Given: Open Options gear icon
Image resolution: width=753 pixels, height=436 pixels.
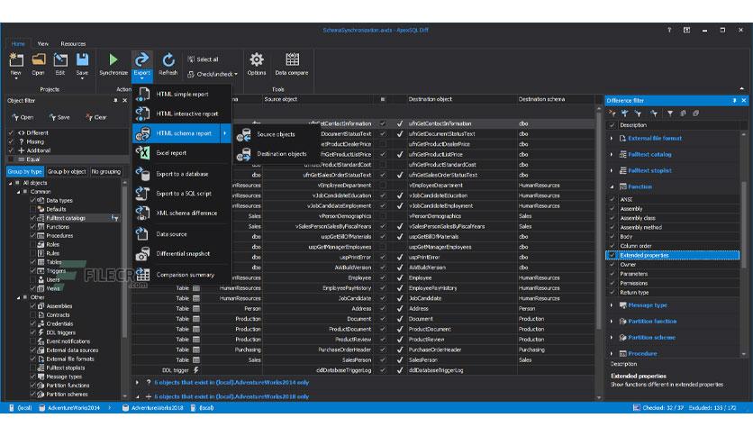Looking at the screenshot, I should (x=257, y=59).
